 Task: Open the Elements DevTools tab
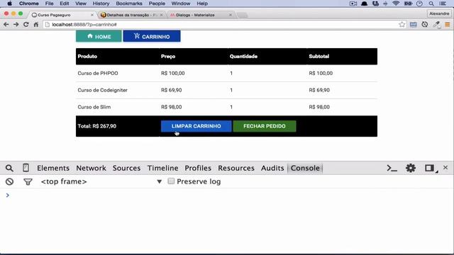[x=53, y=168]
